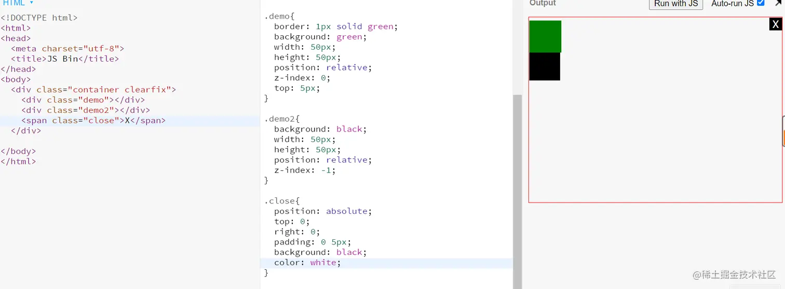Click the CSS panel vertical scrollbar thumb

[517, 192]
